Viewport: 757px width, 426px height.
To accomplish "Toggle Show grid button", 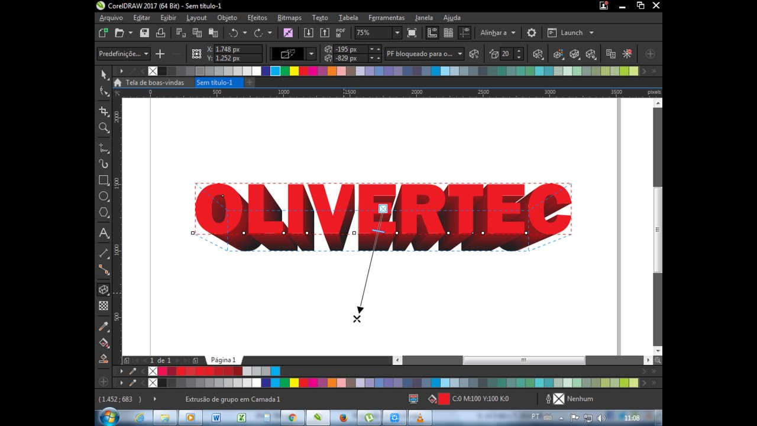I will (x=448, y=33).
